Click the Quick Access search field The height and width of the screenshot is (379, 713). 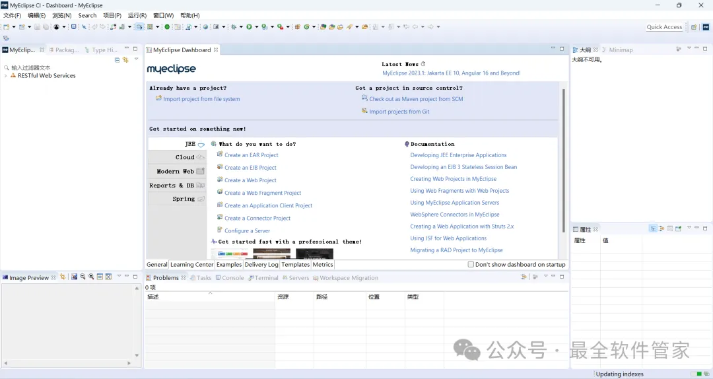[x=664, y=27]
